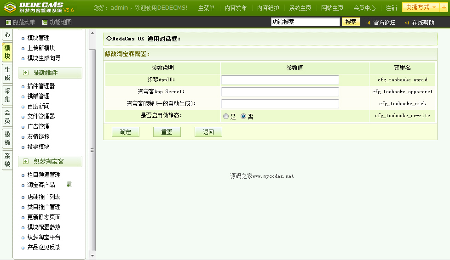Click the sidebar scrollbar down arrow
Image resolution: width=450 pixels, height=260 pixels.
[x=92, y=255]
